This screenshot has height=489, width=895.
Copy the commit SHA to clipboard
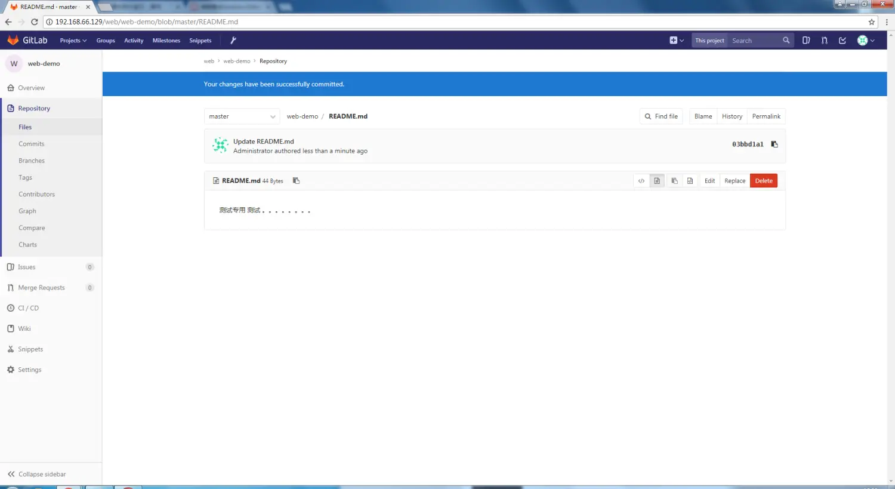pyautogui.click(x=774, y=144)
